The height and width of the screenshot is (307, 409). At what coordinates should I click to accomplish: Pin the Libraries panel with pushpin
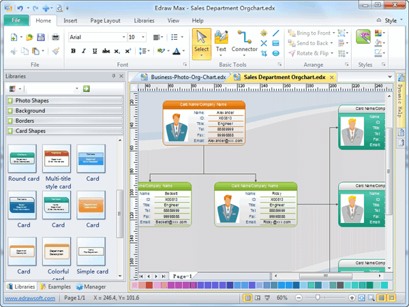click(x=113, y=76)
